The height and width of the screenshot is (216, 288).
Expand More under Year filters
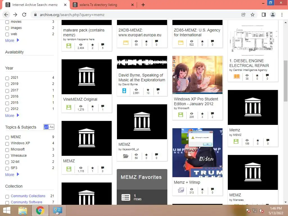click(12, 116)
